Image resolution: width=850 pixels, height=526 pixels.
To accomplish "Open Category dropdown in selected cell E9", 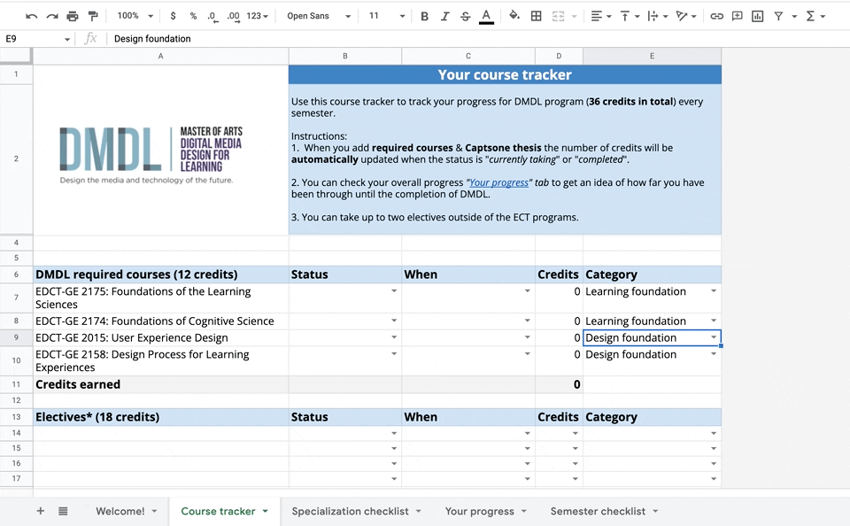I will pos(714,337).
